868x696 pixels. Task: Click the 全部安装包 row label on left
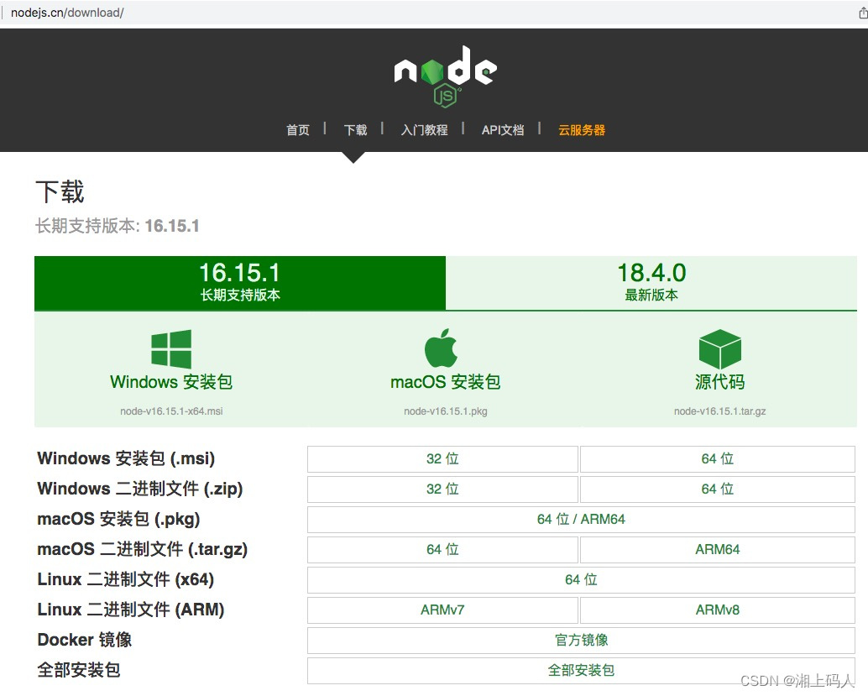[79, 670]
